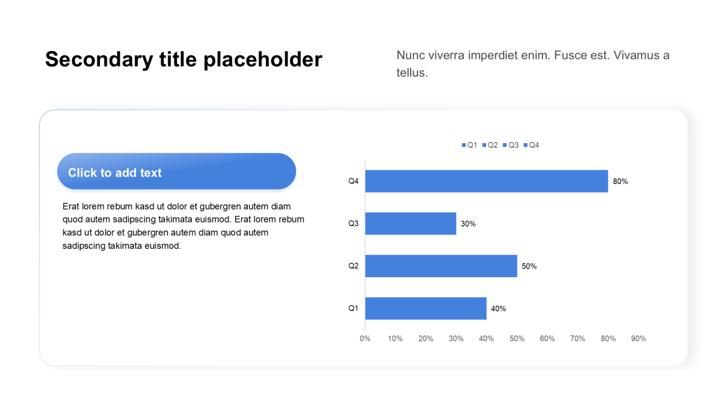Select the "Nunc viverra imperdiet" subtitle text
The width and height of the screenshot is (727, 409).
coord(533,64)
